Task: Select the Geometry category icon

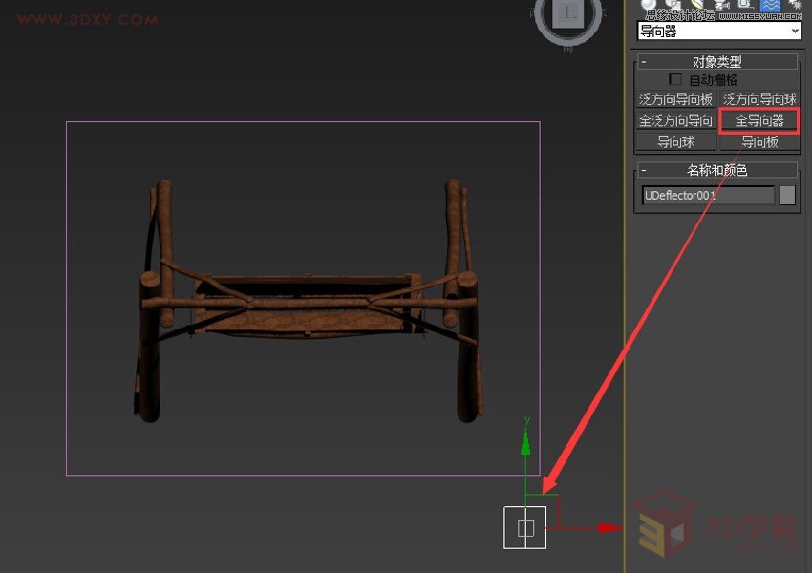Action: [649, 5]
